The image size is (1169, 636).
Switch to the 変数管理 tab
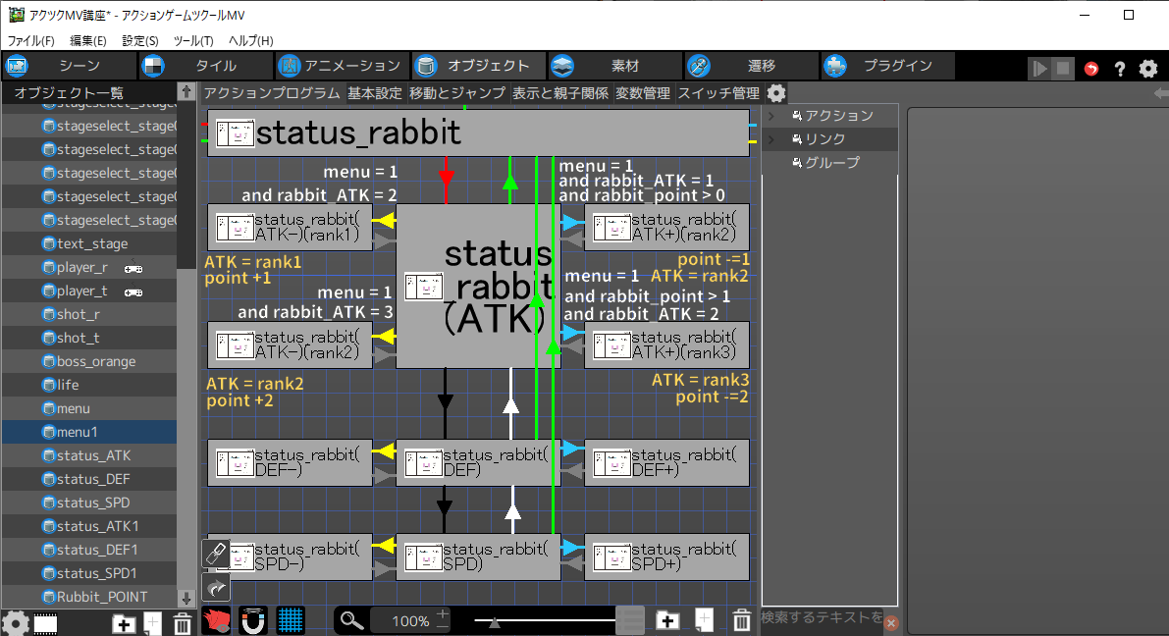(x=643, y=93)
